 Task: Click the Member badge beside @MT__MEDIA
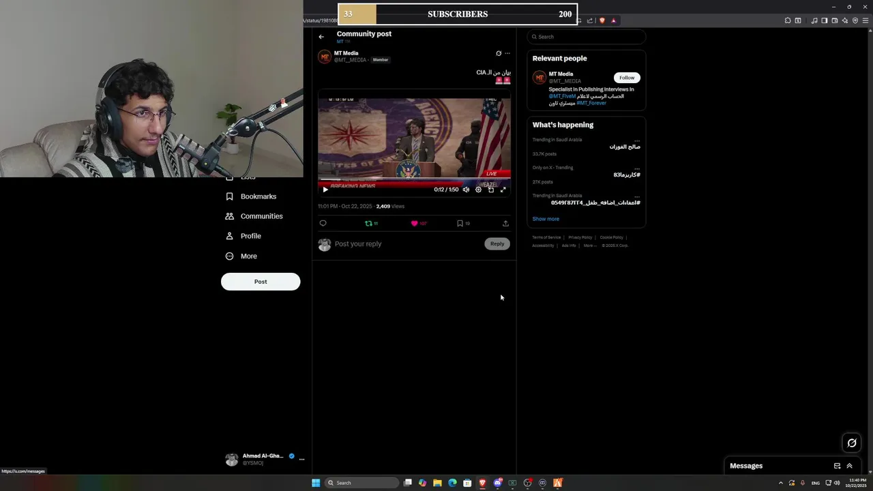point(381,60)
